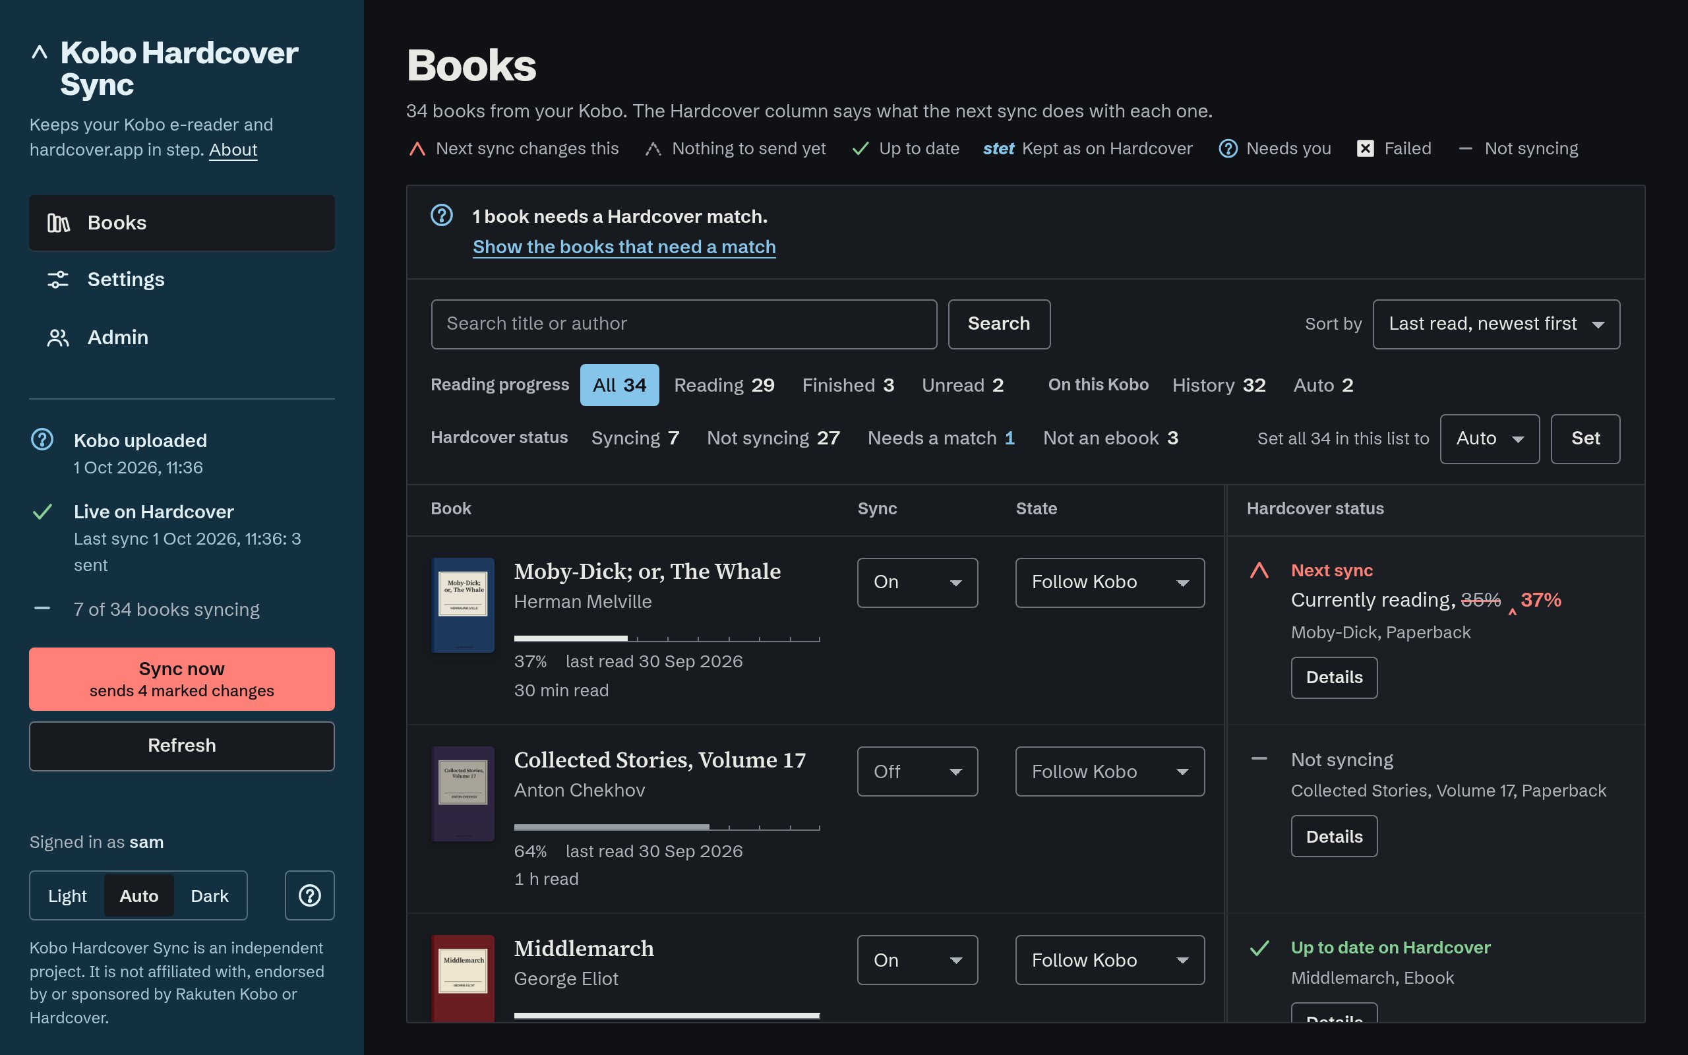
Task: Click the caret logo beside Kobo Hardcover Sync
Action: point(40,52)
